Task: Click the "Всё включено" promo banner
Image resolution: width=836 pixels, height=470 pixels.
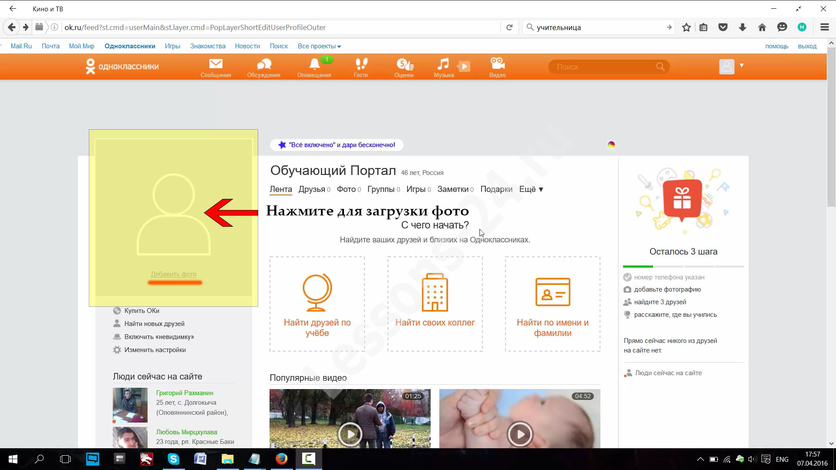Action: tap(337, 145)
